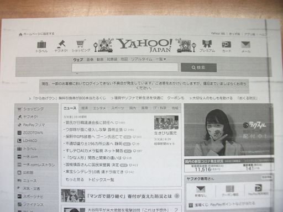This screenshot has width=283, height=212.
Task: Click the coupon icon in the user panel
Action: coord(230,189)
